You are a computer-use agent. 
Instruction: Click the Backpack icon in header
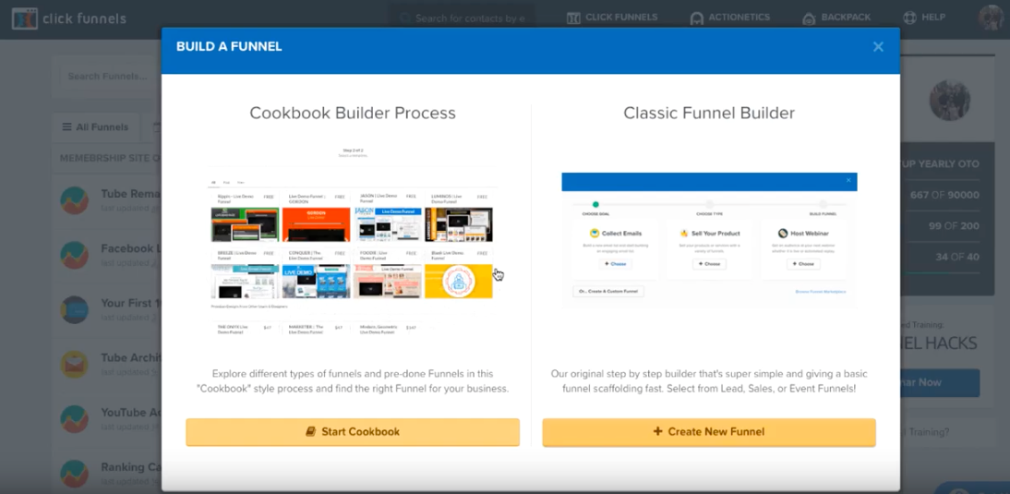click(809, 18)
